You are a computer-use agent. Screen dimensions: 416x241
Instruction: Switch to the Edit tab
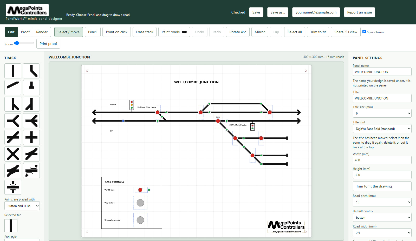pyautogui.click(x=11, y=32)
